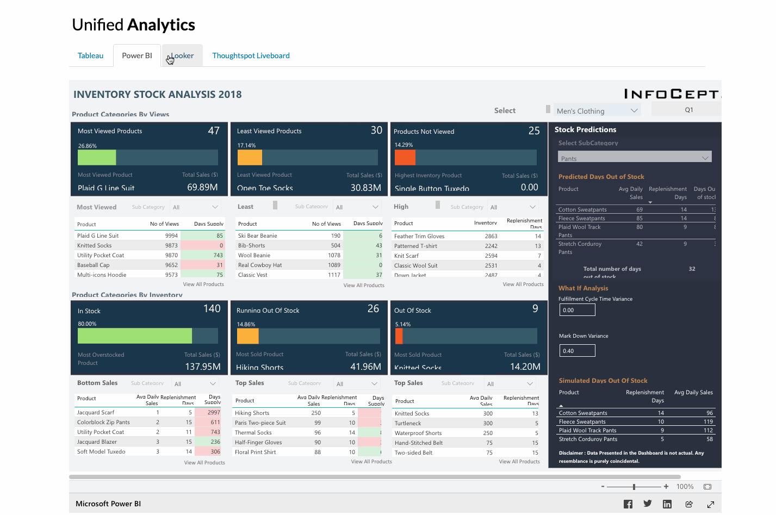The height and width of the screenshot is (515, 776).
Task: Open the Twitter share icon
Action: (x=647, y=504)
